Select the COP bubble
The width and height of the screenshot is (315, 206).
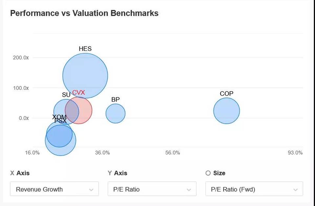coord(227,111)
